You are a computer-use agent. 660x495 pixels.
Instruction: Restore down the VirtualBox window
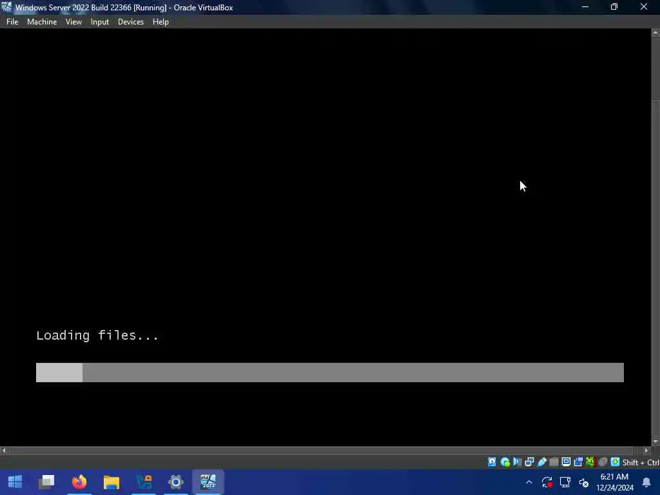[614, 7]
